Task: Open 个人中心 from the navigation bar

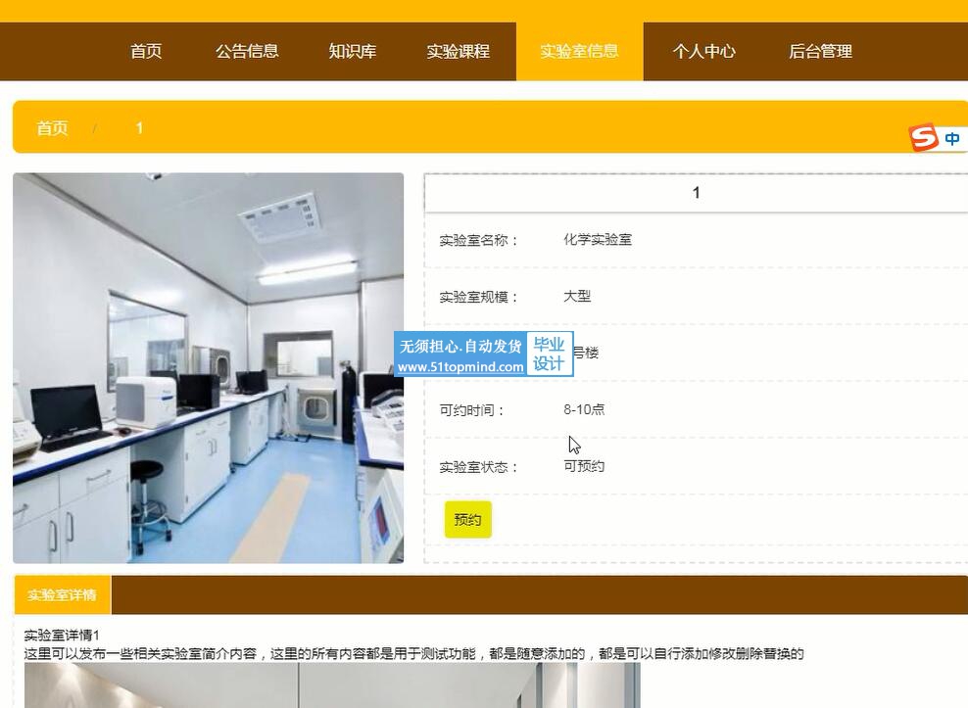Action: [703, 52]
